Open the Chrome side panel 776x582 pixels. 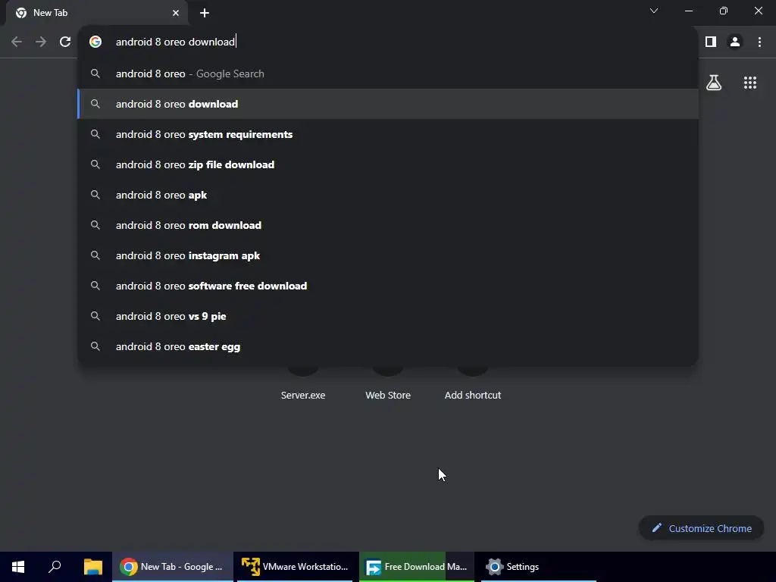(x=711, y=42)
